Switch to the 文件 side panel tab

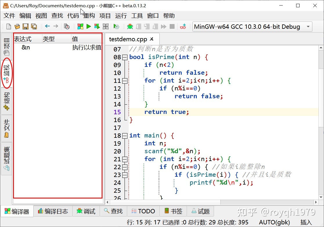click(7, 128)
